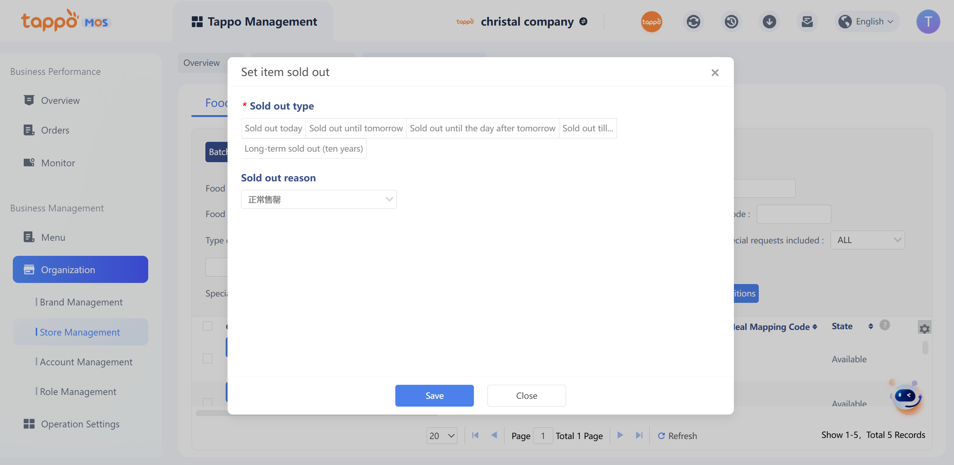Image resolution: width=954 pixels, height=465 pixels.
Task: Expand the Sold out reason dropdown
Action: (x=319, y=199)
